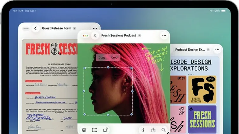Click the Fresh Sessions Podcast window title
This screenshot has height=134, width=239.
(x=119, y=35)
